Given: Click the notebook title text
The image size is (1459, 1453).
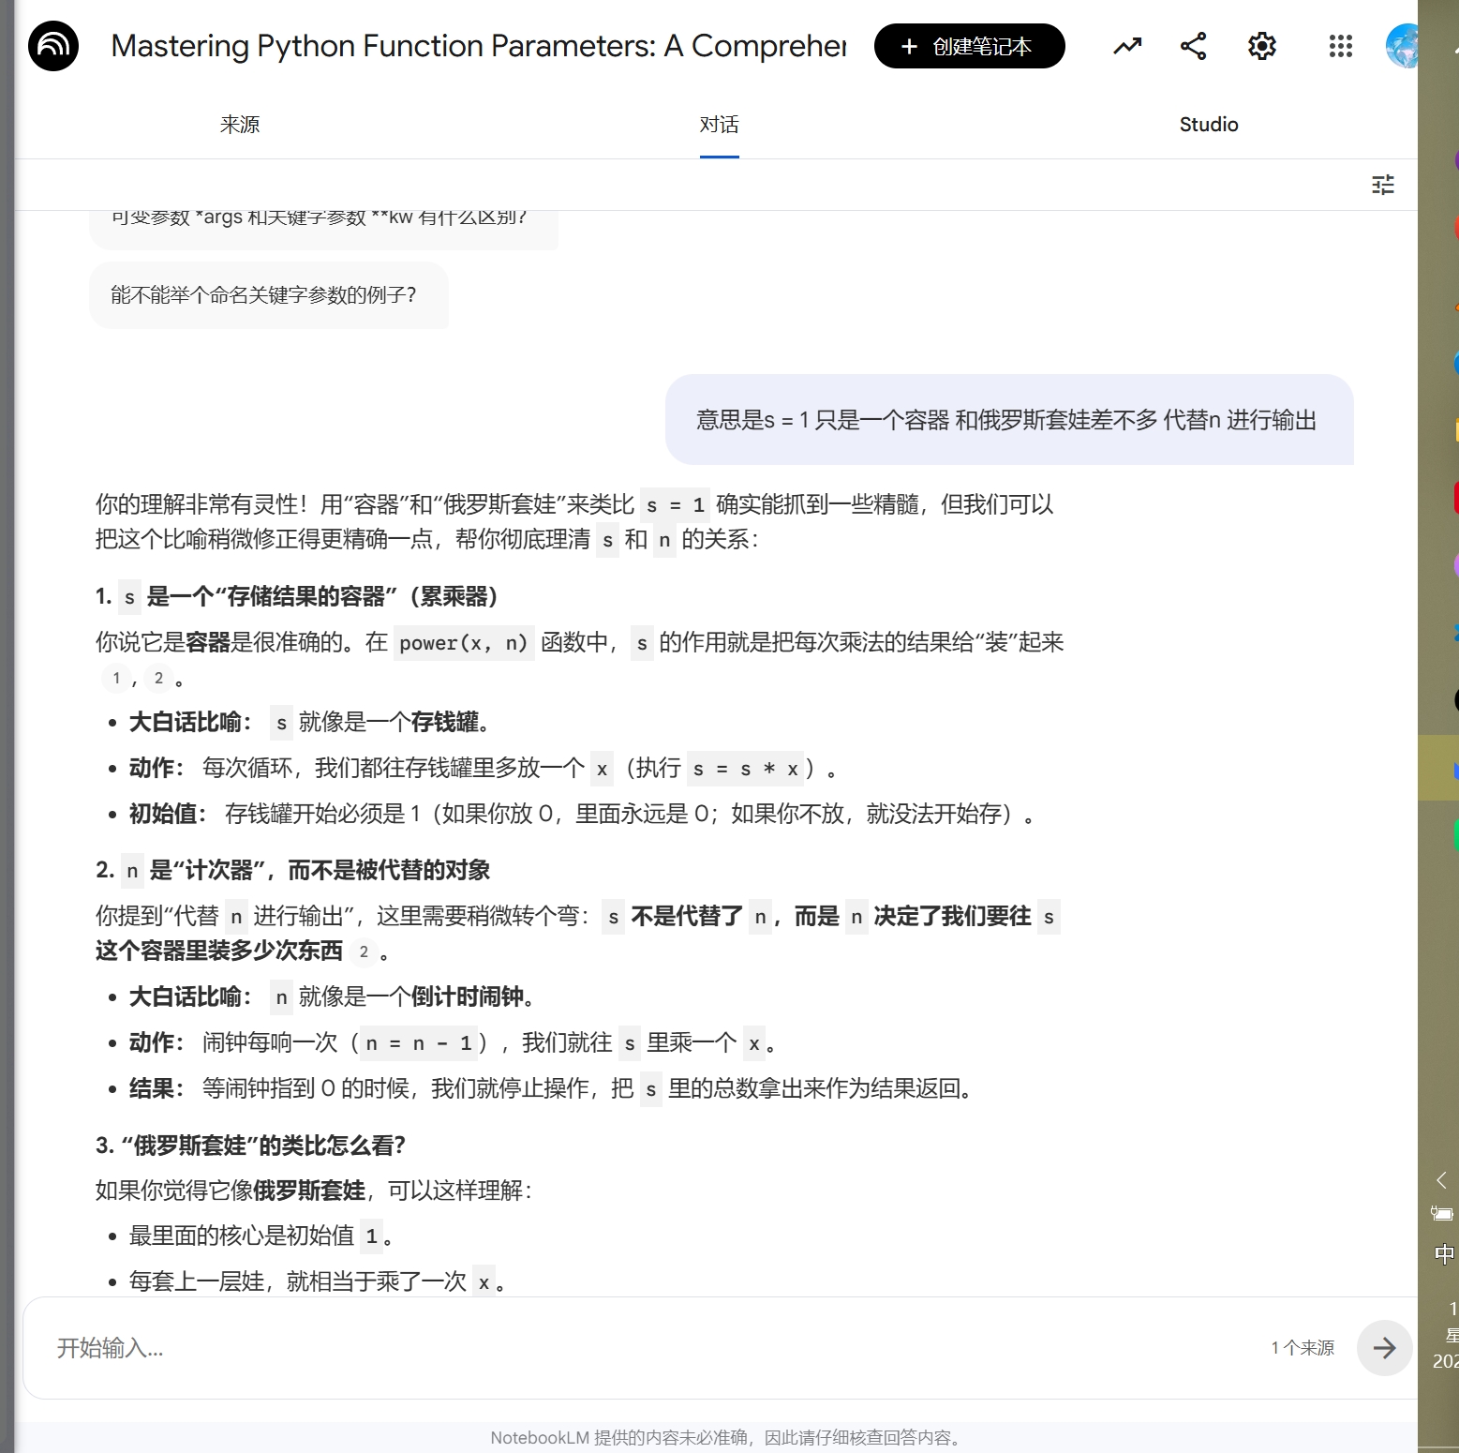Looking at the screenshot, I should point(479,46).
